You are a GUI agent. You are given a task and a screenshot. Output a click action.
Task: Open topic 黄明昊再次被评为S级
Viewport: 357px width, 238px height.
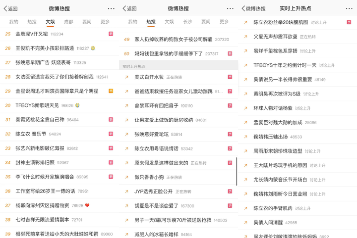(x=277, y=94)
